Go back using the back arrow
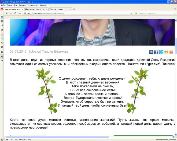 point(6,13)
